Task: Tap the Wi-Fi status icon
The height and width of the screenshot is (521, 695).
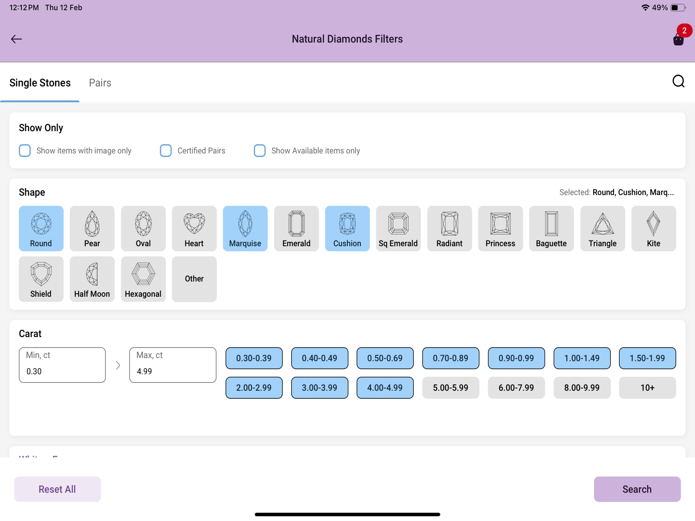Action: [645, 8]
